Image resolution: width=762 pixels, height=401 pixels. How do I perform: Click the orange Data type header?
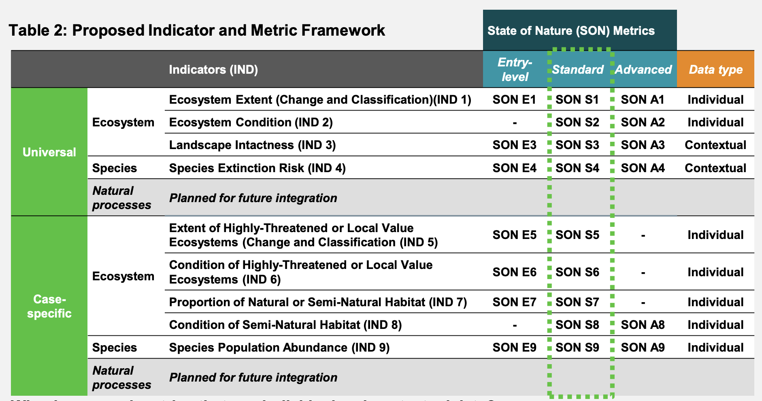715,70
